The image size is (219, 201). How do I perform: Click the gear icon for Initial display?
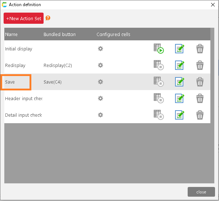point(100,49)
